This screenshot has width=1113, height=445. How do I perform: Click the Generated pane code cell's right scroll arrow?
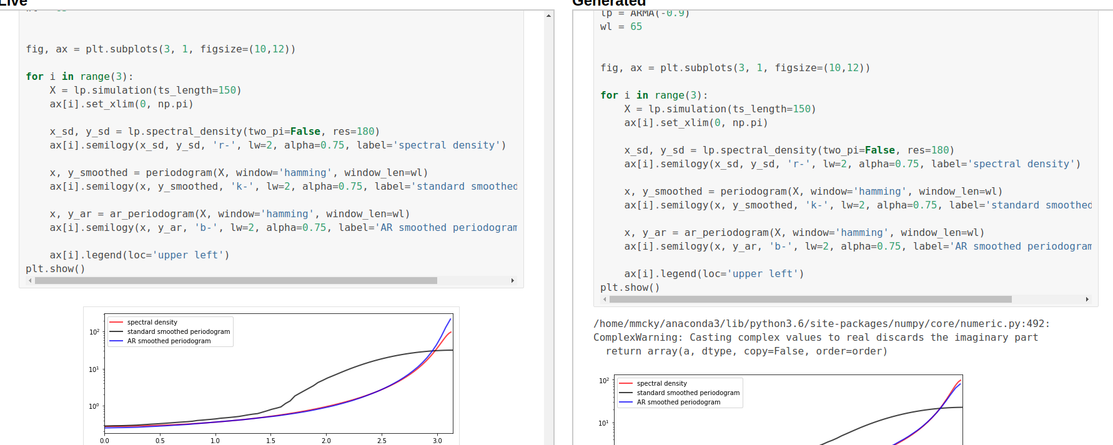(x=1087, y=300)
